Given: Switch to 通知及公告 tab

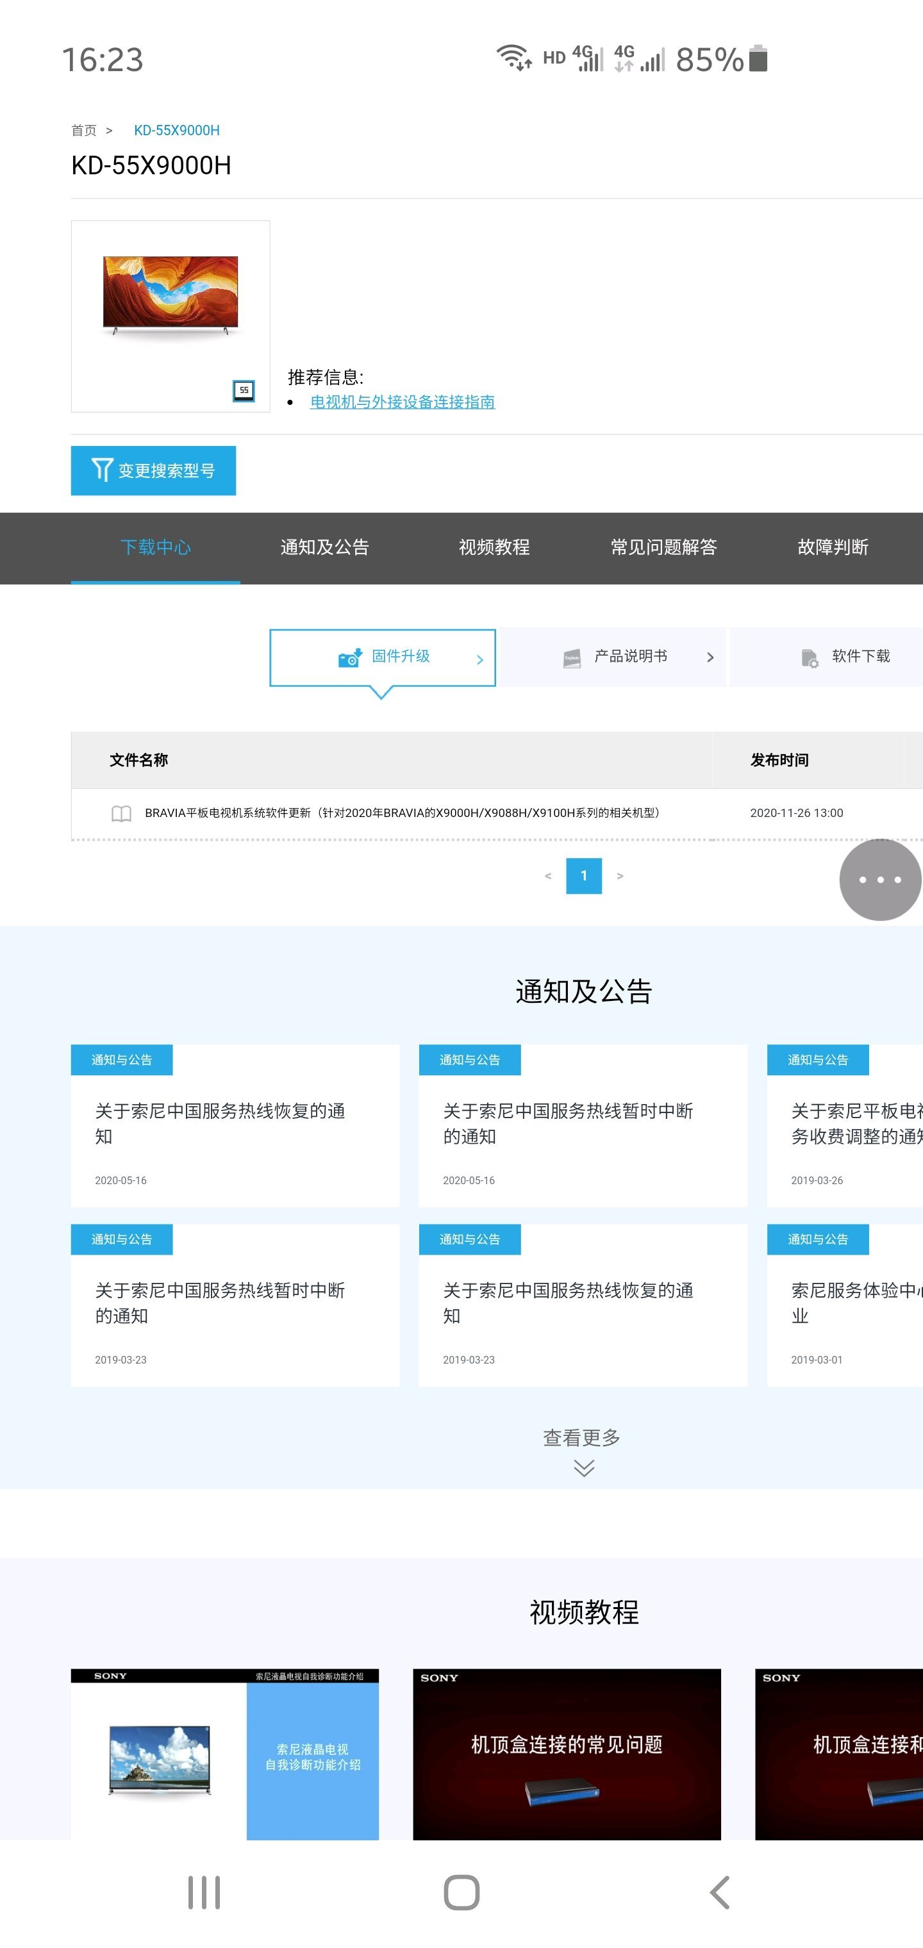Looking at the screenshot, I should click(324, 547).
